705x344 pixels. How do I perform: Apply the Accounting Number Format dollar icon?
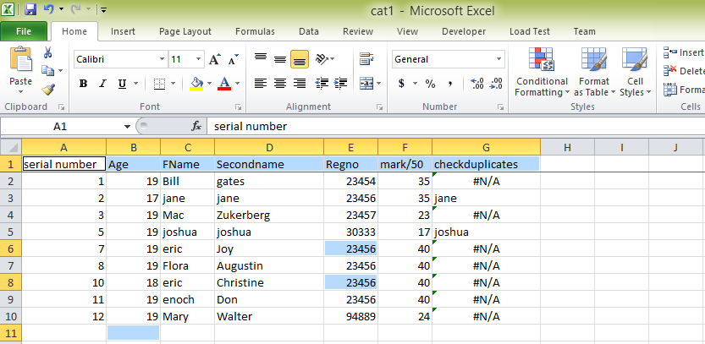click(x=401, y=84)
